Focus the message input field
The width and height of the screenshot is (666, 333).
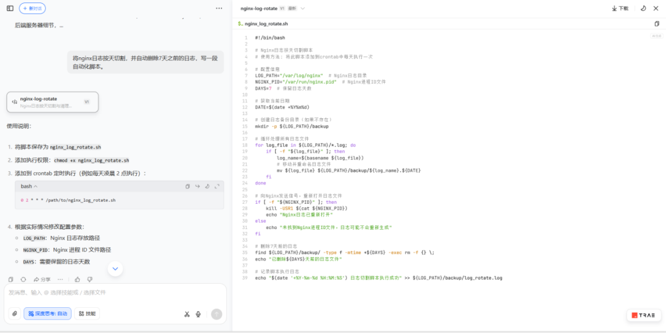(115, 293)
